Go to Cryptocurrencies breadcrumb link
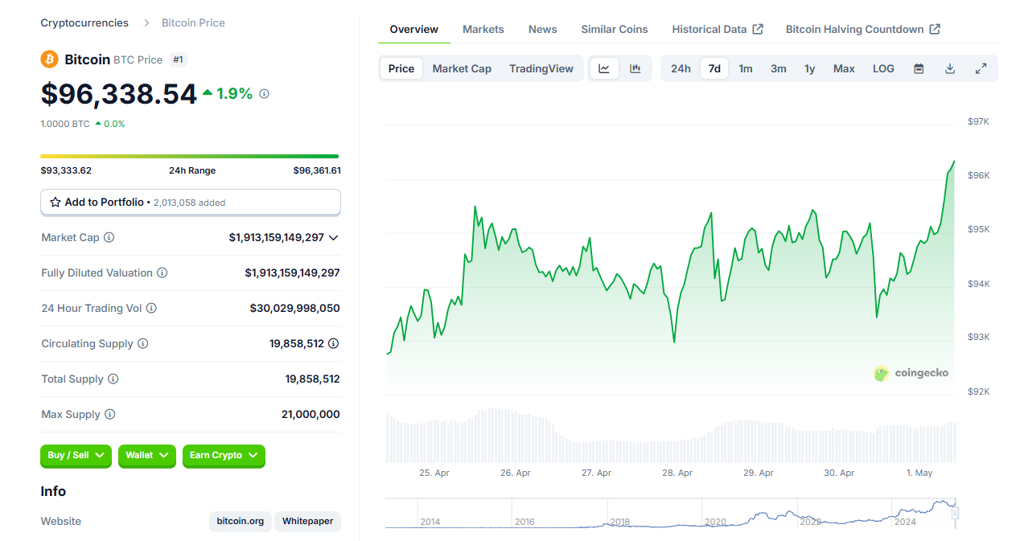 click(x=84, y=23)
